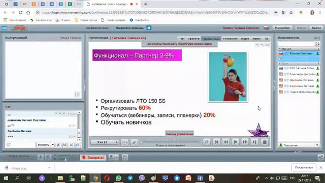Bookmark page with star icon
Screen dimensions: 325x183
point(291,12)
